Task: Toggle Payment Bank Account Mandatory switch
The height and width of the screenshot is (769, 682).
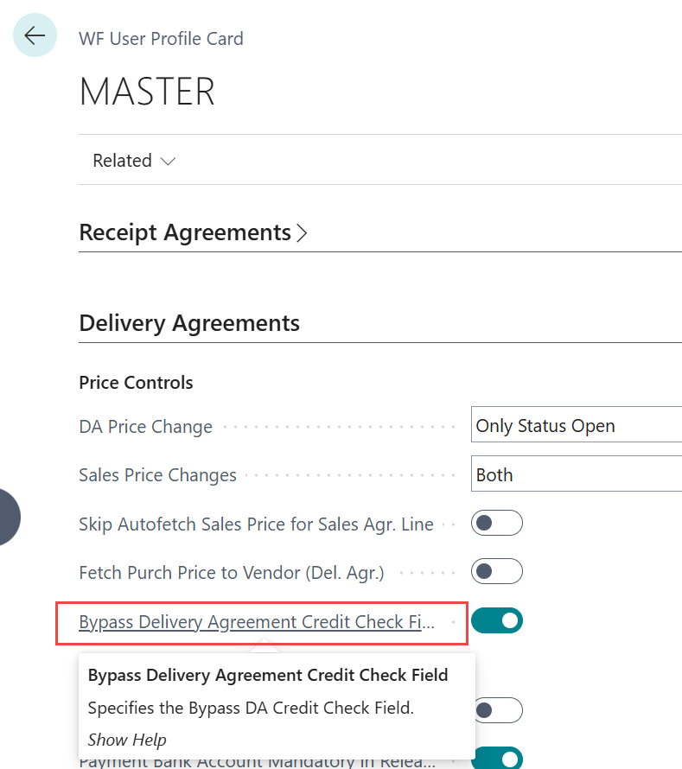Action: pos(497,759)
